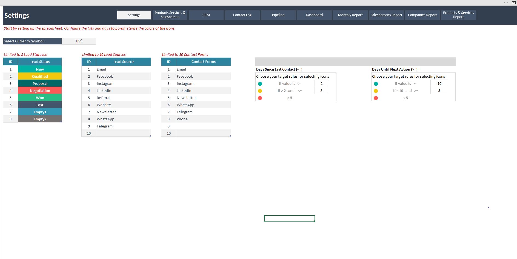
Task: Click the red icon under Days Until Next Action
Action: point(376,98)
